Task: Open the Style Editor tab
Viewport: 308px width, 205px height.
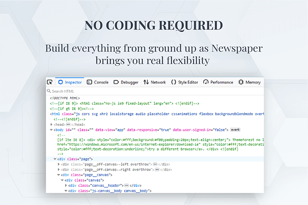Action: coord(185,82)
